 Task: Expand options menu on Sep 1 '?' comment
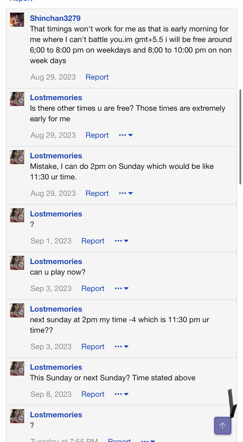tap(122, 241)
